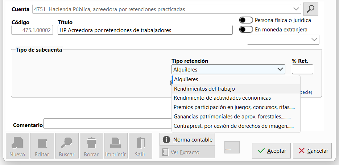Click the Editar toolbar button

42,146
